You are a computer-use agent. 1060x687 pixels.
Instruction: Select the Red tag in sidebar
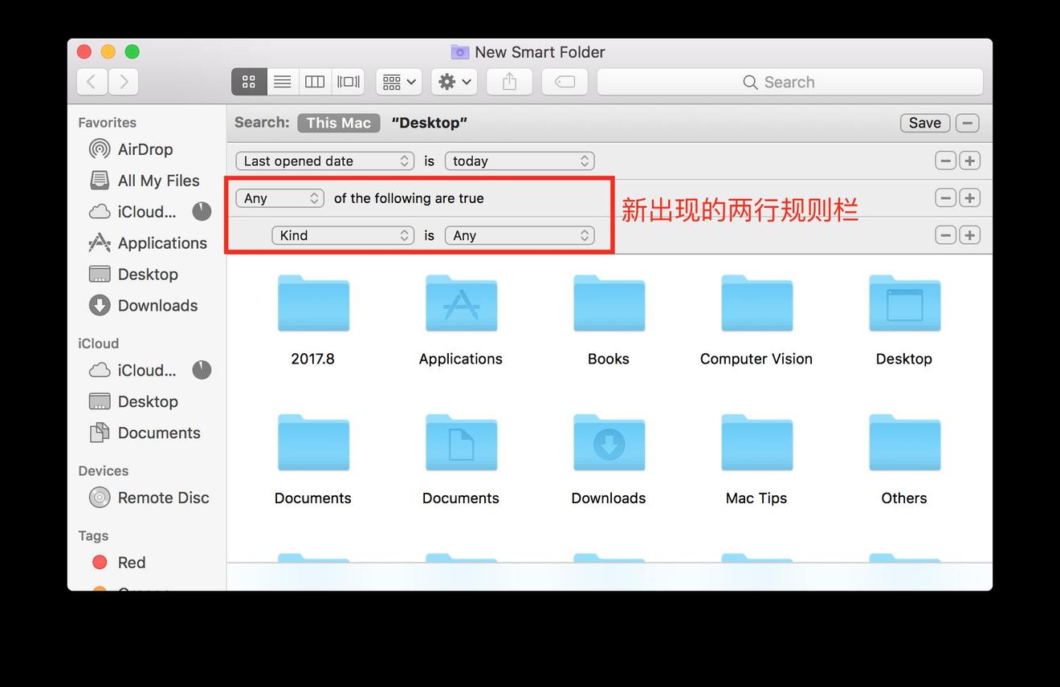pyautogui.click(x=132, y=562)
